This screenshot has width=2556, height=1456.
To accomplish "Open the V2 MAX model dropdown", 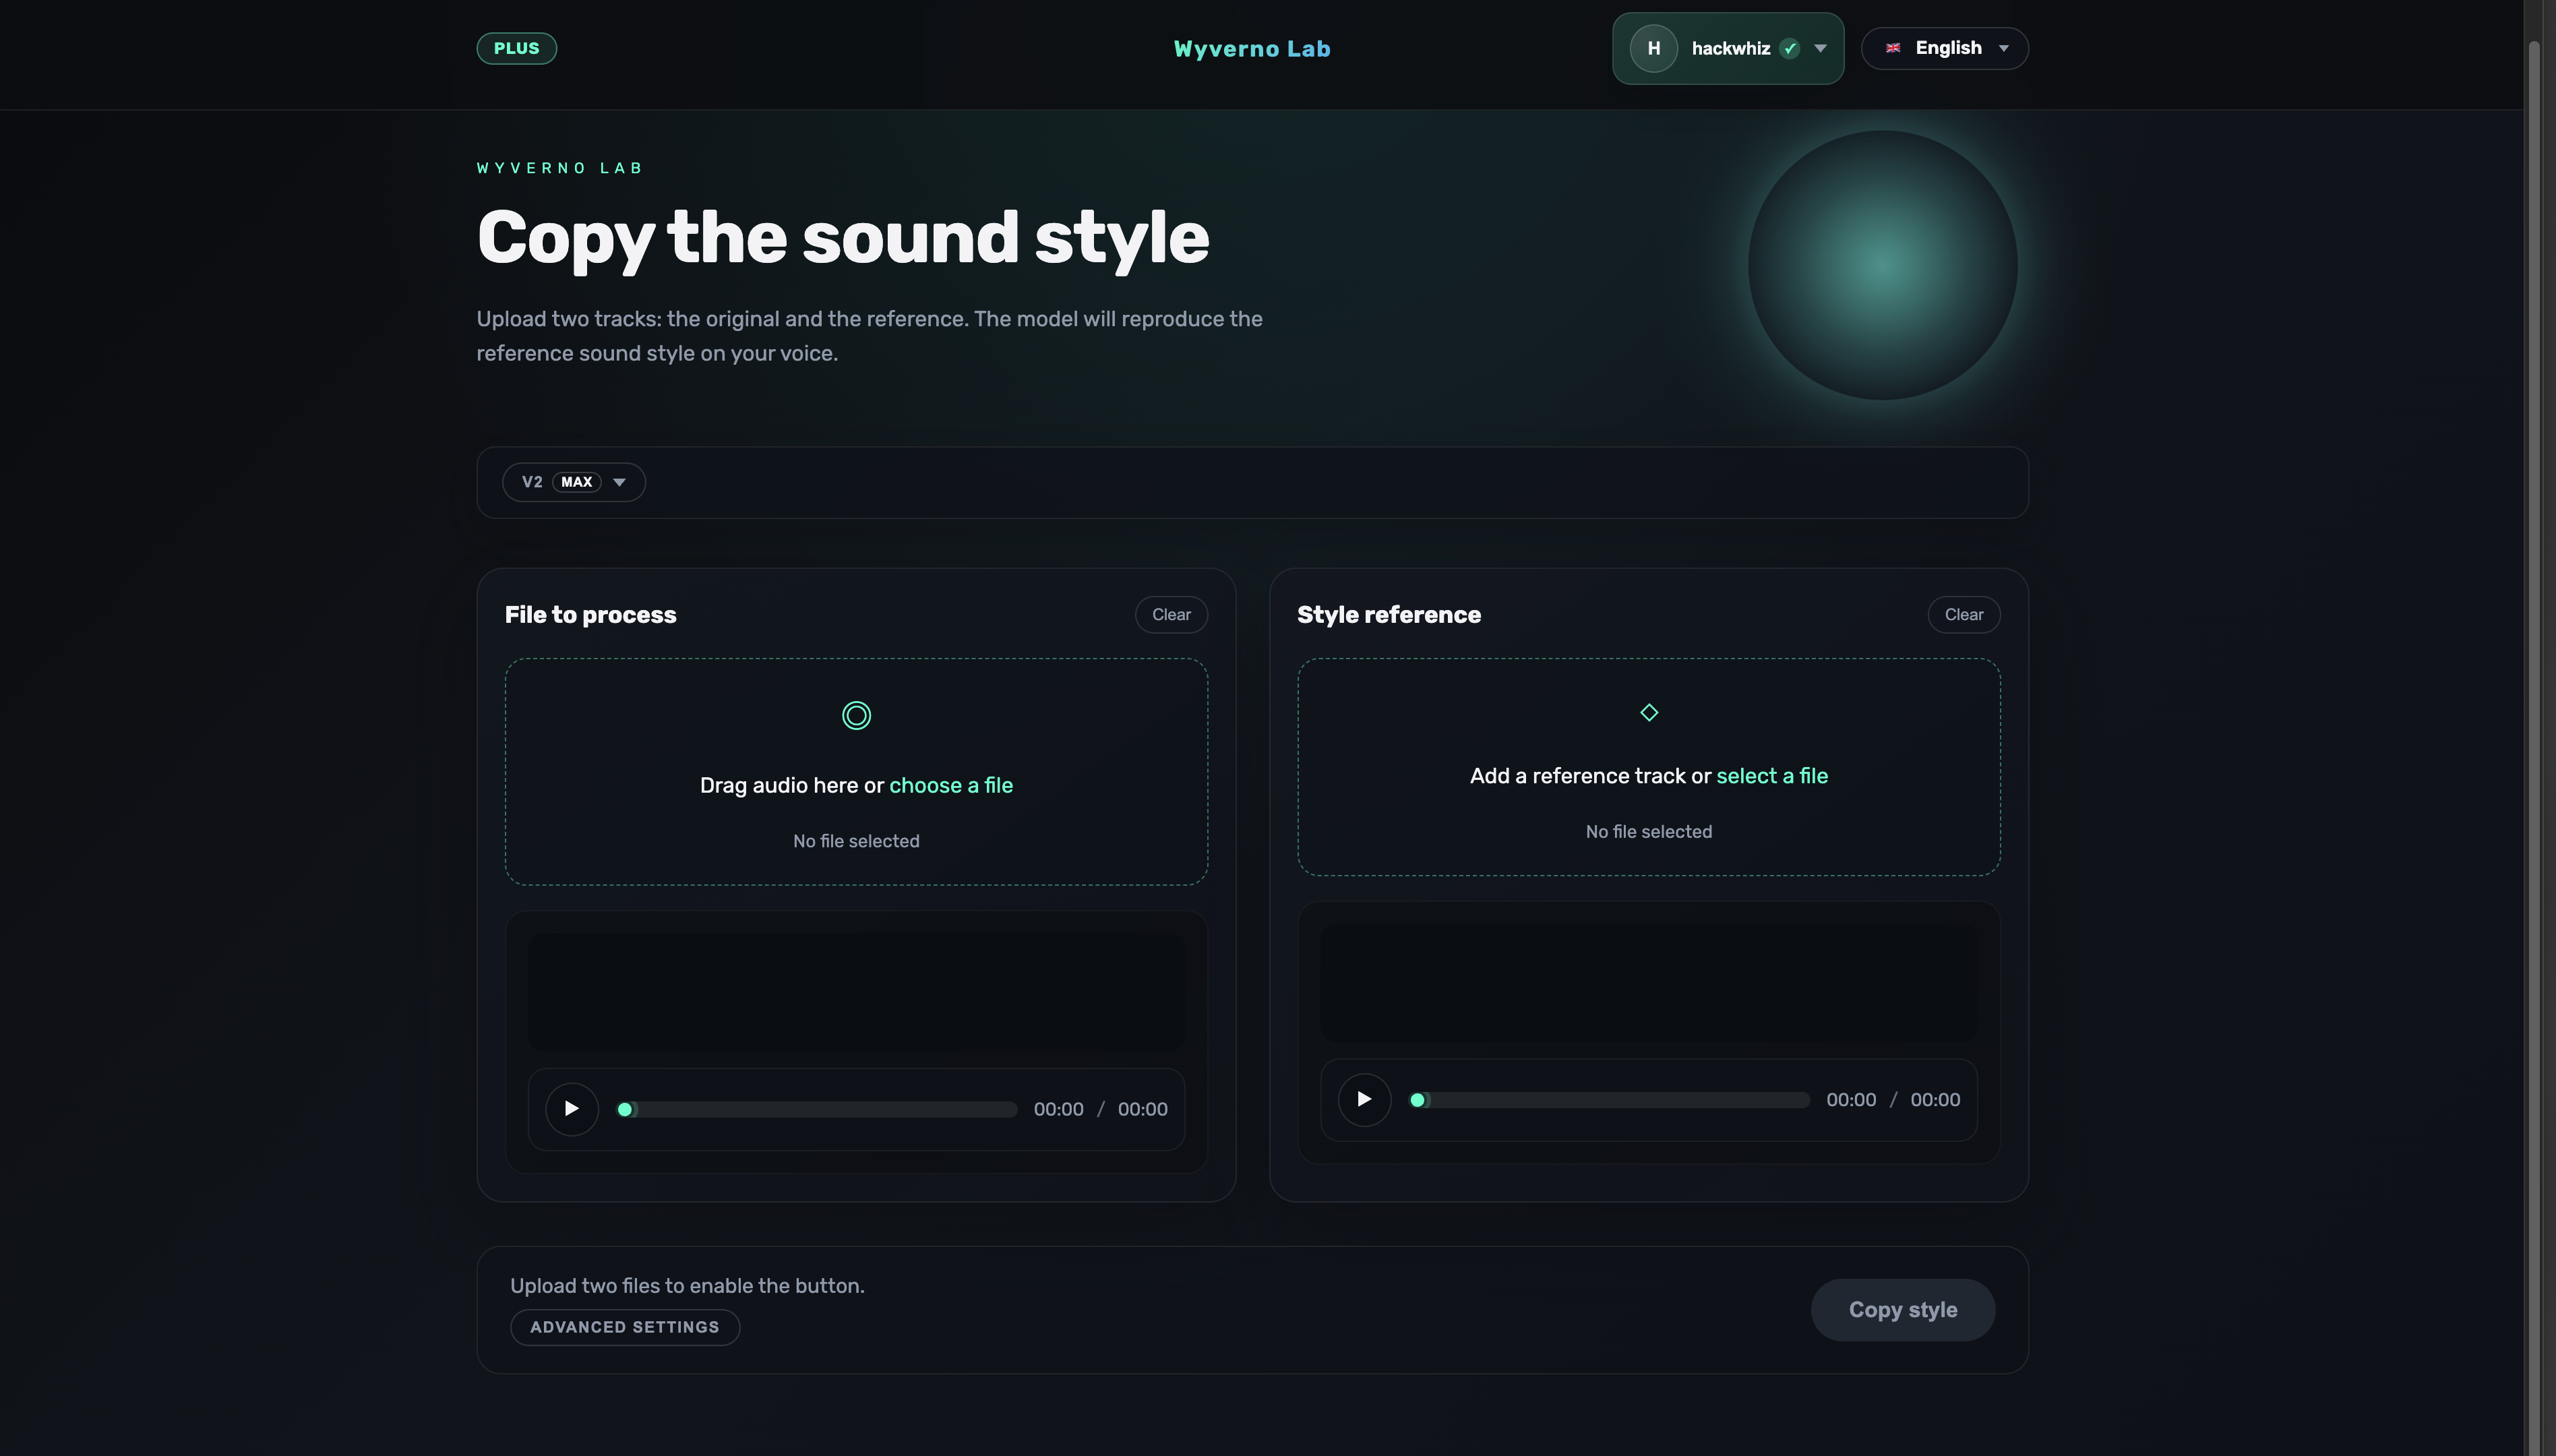I will pos(574,482).
